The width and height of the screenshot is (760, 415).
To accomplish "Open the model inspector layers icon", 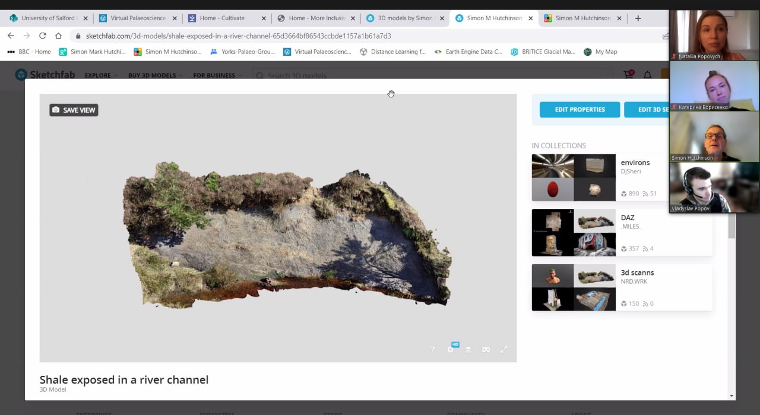I will pyautogui.click(x=468, y=350).
